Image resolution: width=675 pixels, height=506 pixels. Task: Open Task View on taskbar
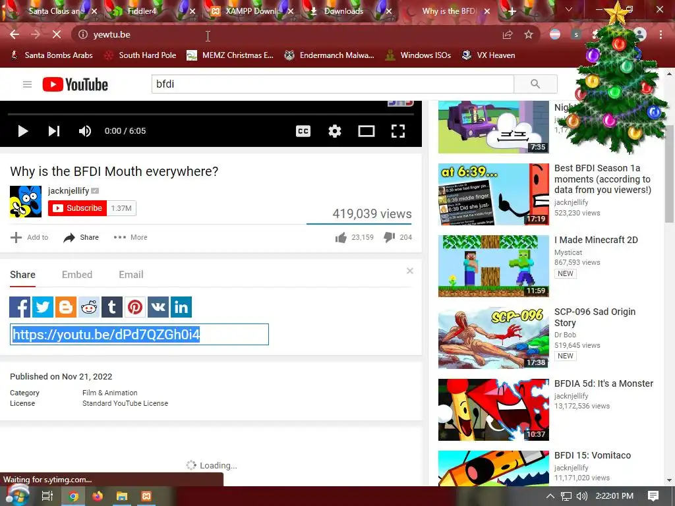[47, 496]
